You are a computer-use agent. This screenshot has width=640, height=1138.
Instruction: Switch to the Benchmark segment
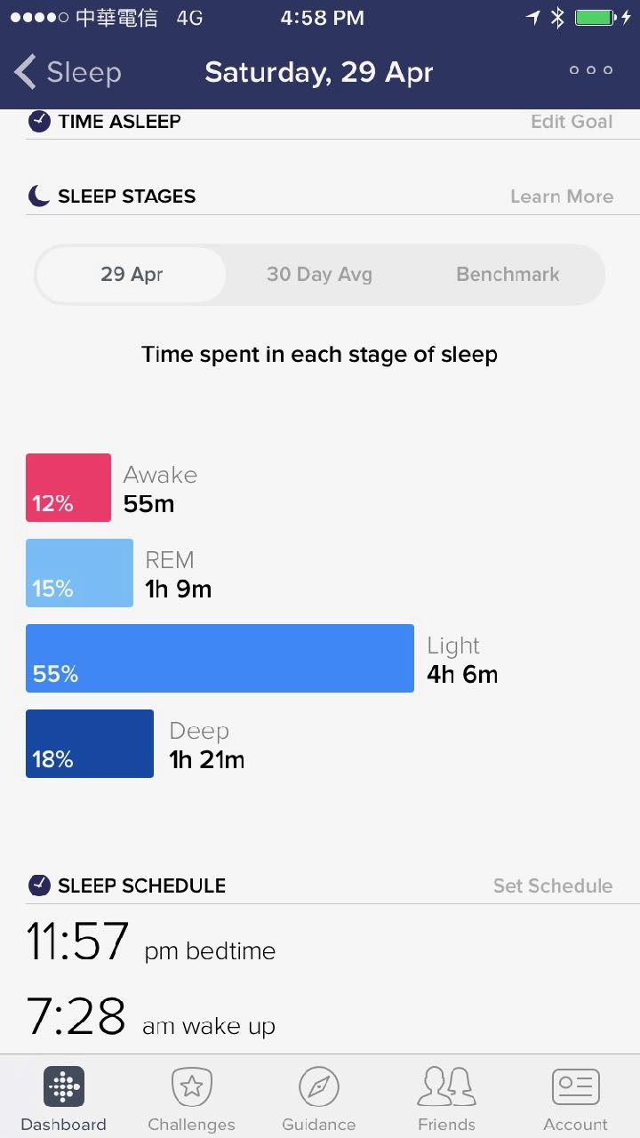(x=508, y=275)
